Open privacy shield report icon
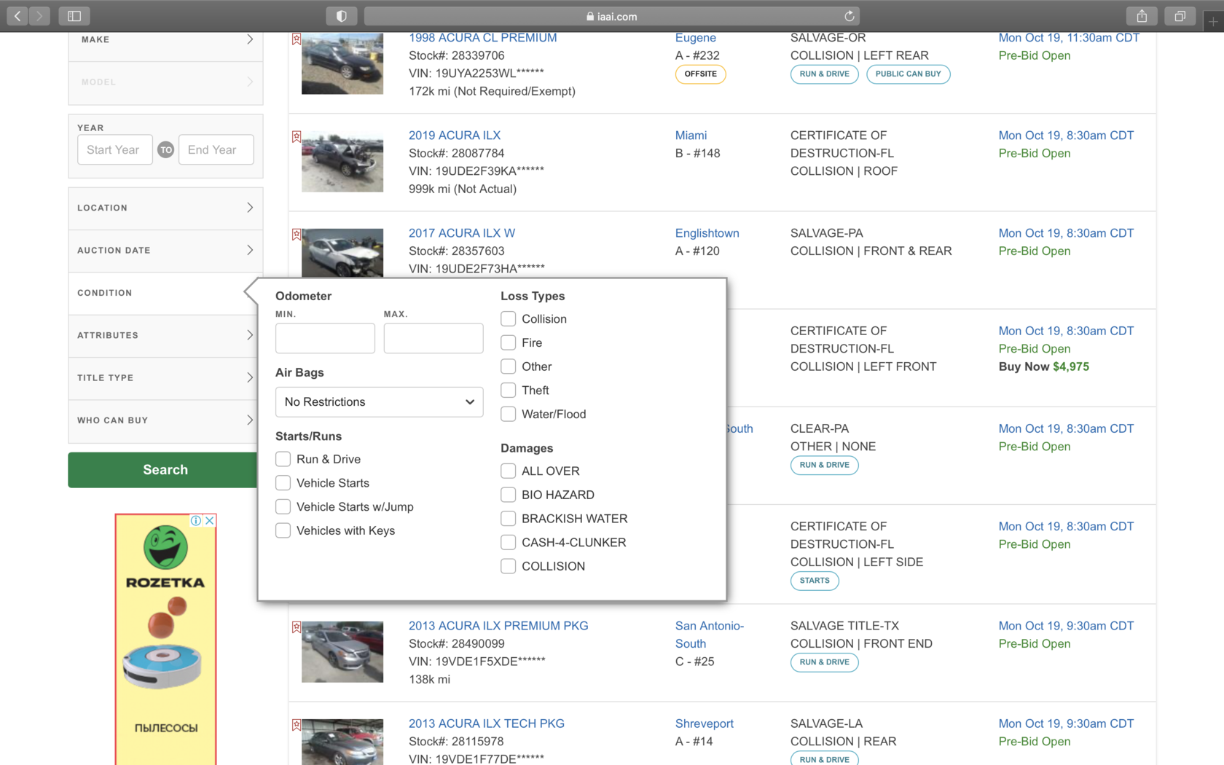This screenshot has height=765, width=1224. 341,15
